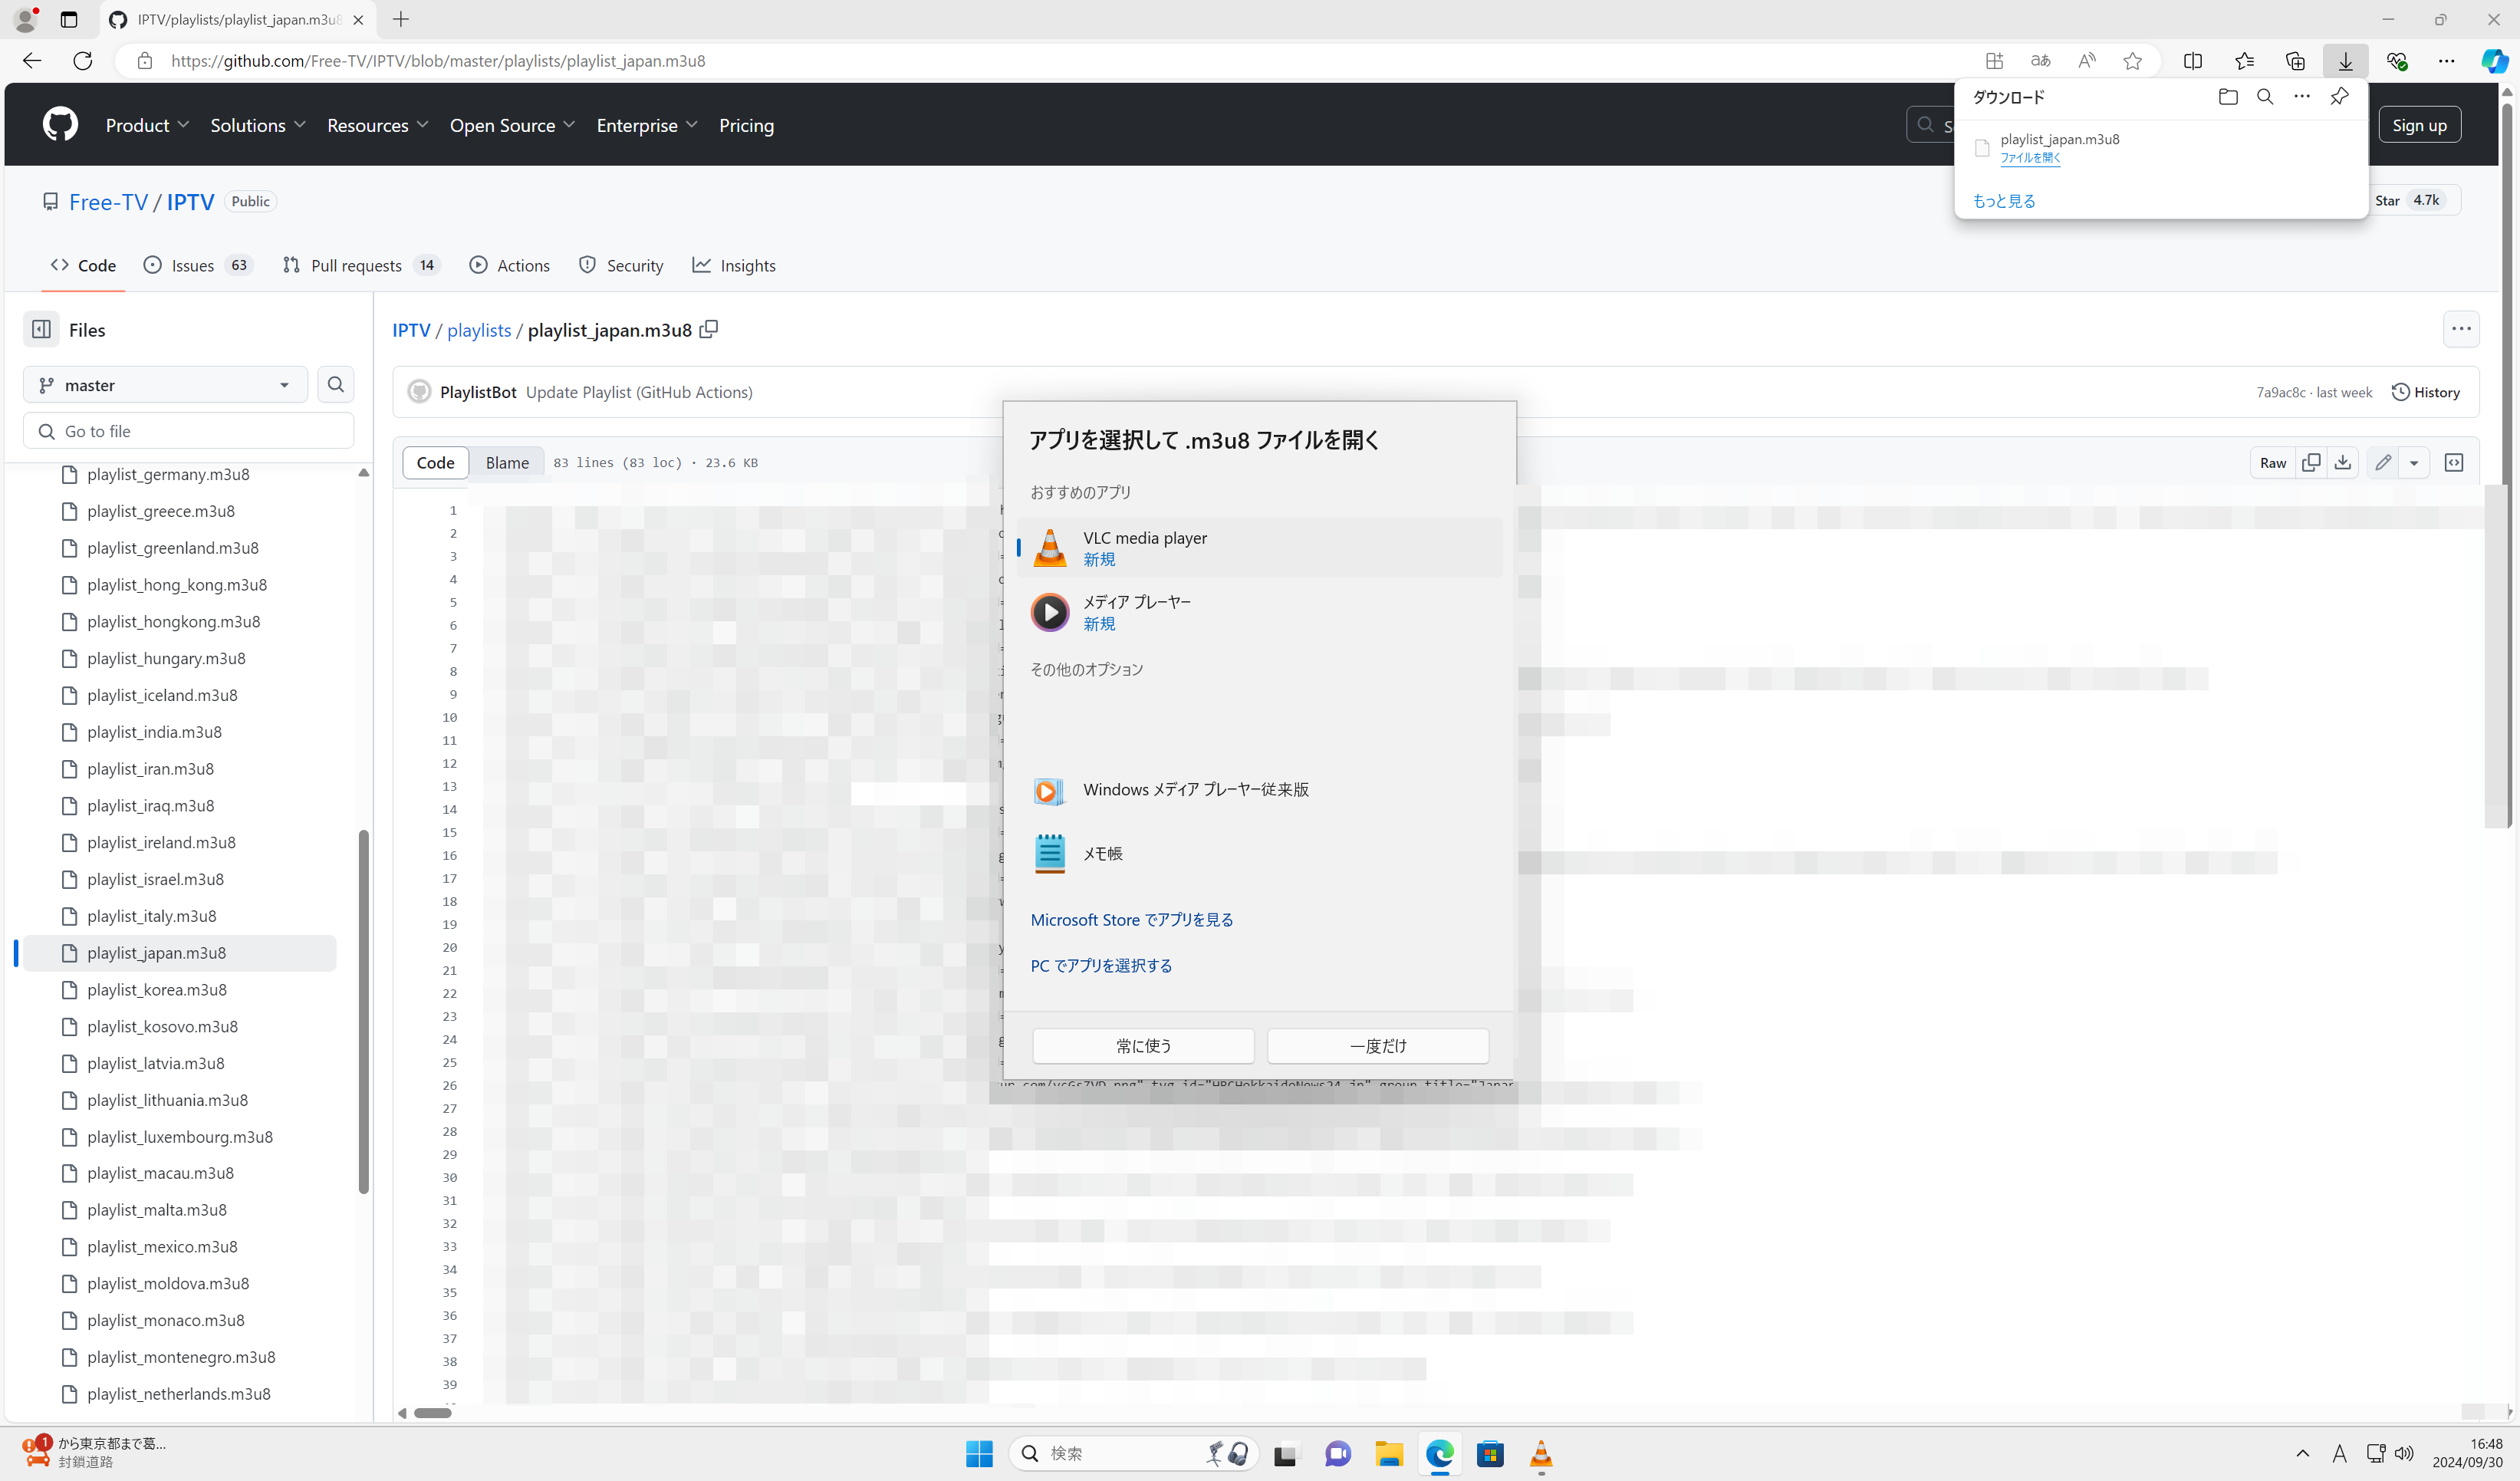The width and height of the screenshot is (2520, 1481).
Task: Go to Pull requests tab
Action: tap(356, 265)
